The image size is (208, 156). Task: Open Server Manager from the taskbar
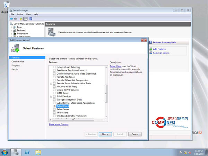(x=16, y=152)
